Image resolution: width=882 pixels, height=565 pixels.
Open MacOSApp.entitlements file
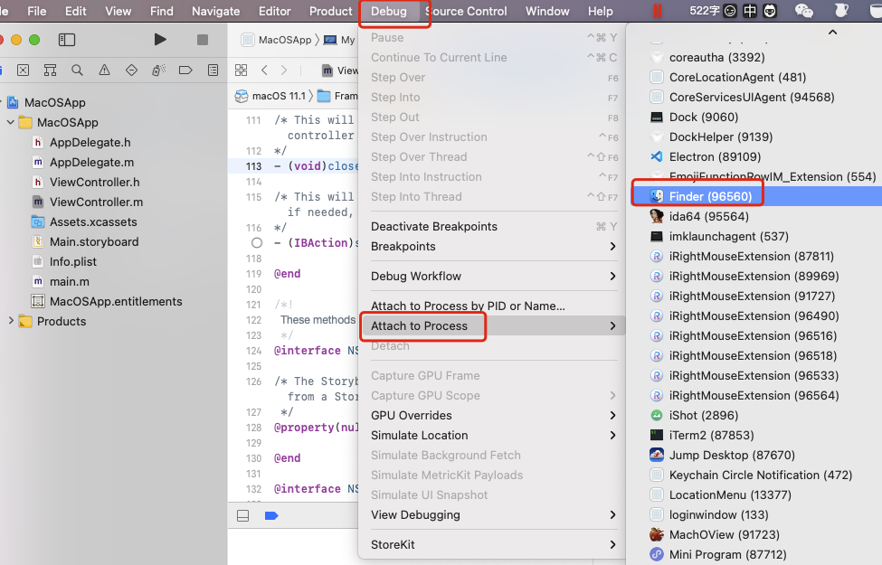116,301
